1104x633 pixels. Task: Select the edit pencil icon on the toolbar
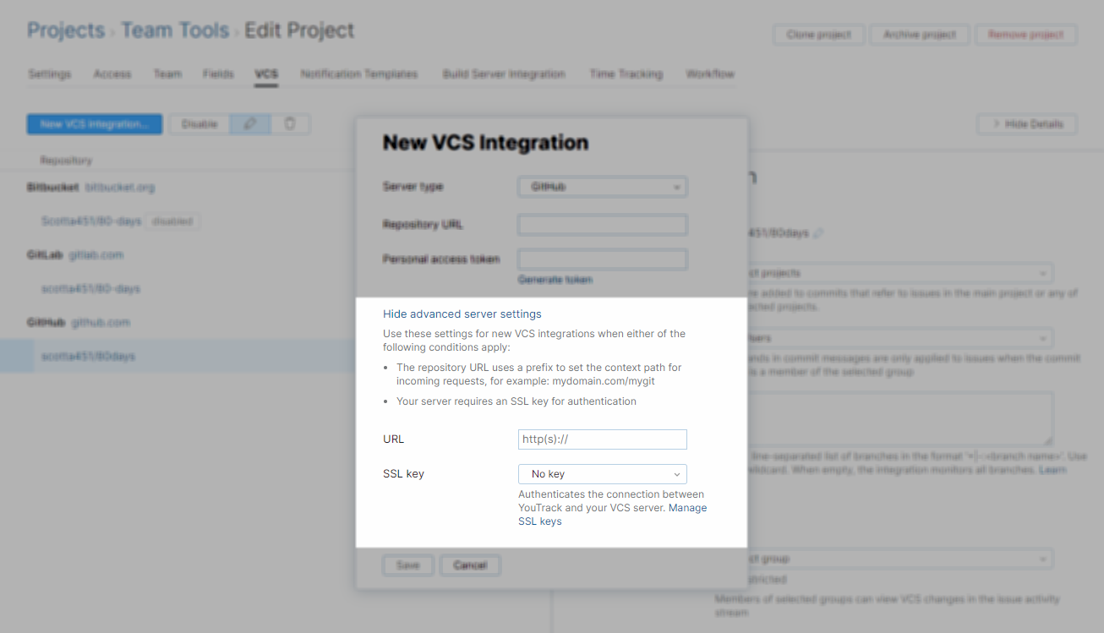(249, 123)
